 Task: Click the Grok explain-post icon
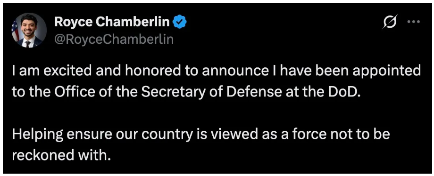(x=390, y=21)
